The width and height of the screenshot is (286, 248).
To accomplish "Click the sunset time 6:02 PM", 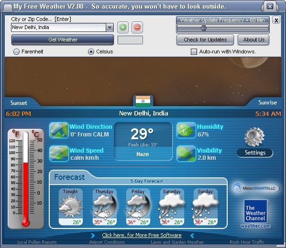I will coord(19,114).
